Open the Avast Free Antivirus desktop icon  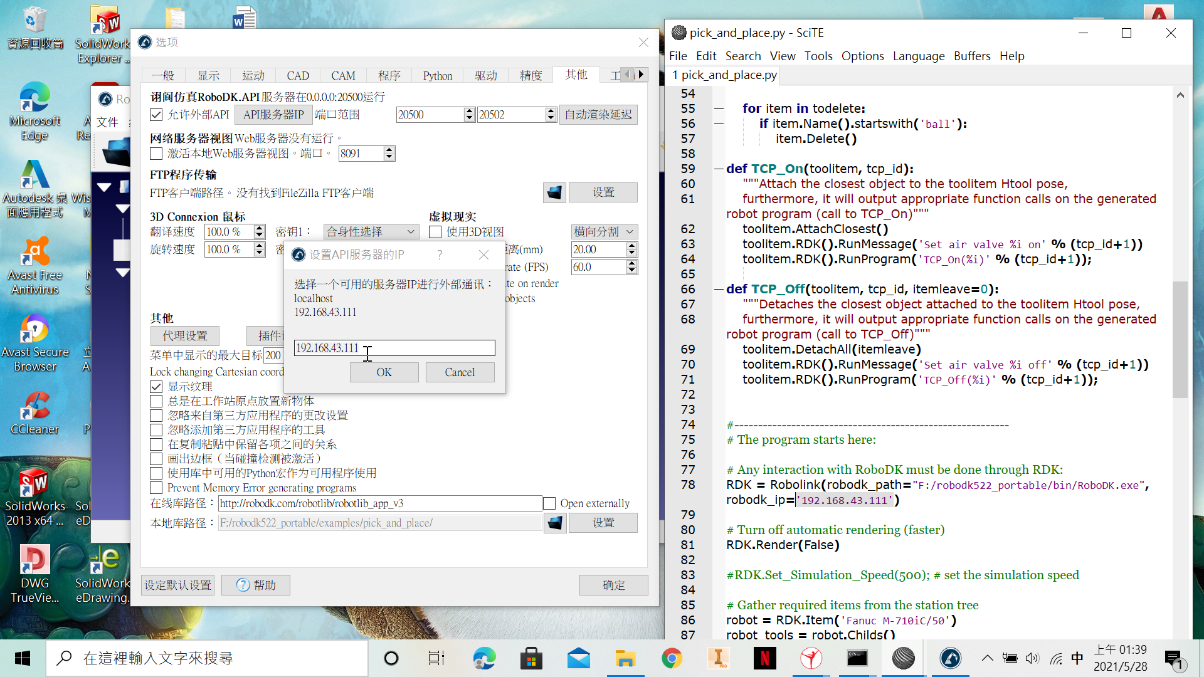coord(35,266)
